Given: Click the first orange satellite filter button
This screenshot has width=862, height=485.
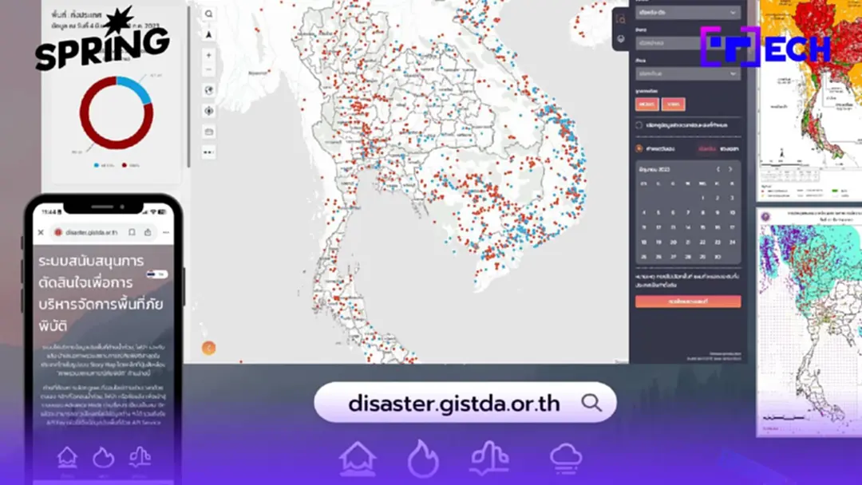Looking at the screenshot, I should [647, 104].
